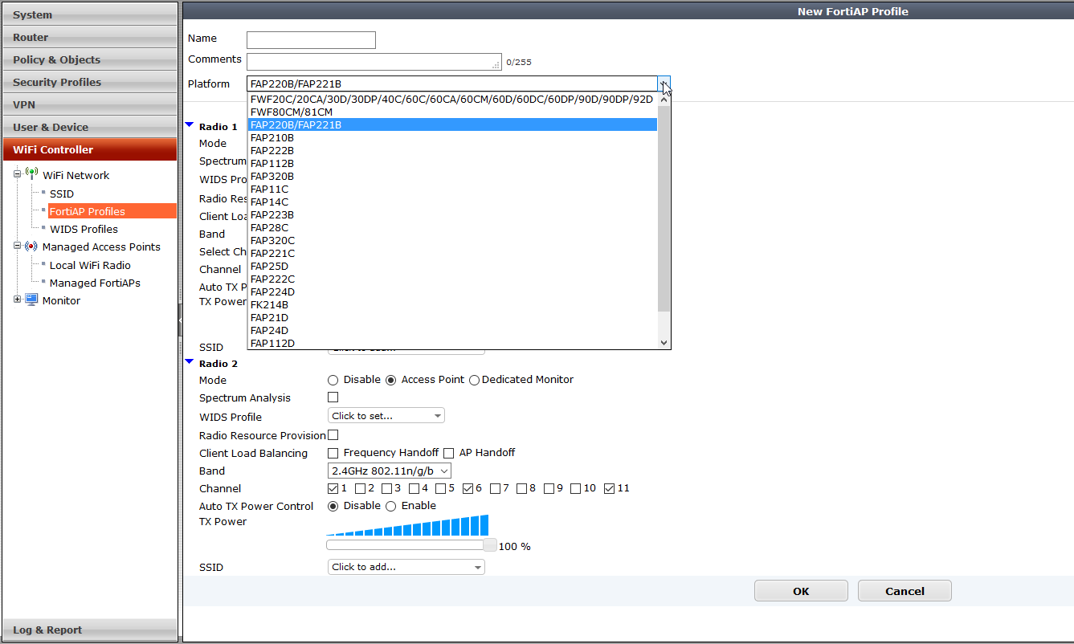Image resolution: width=1074 pixels, height=644 pixels.
Task: Select the WiFi Controller section header
Action: pyautogui.click(x=89, y=149)
